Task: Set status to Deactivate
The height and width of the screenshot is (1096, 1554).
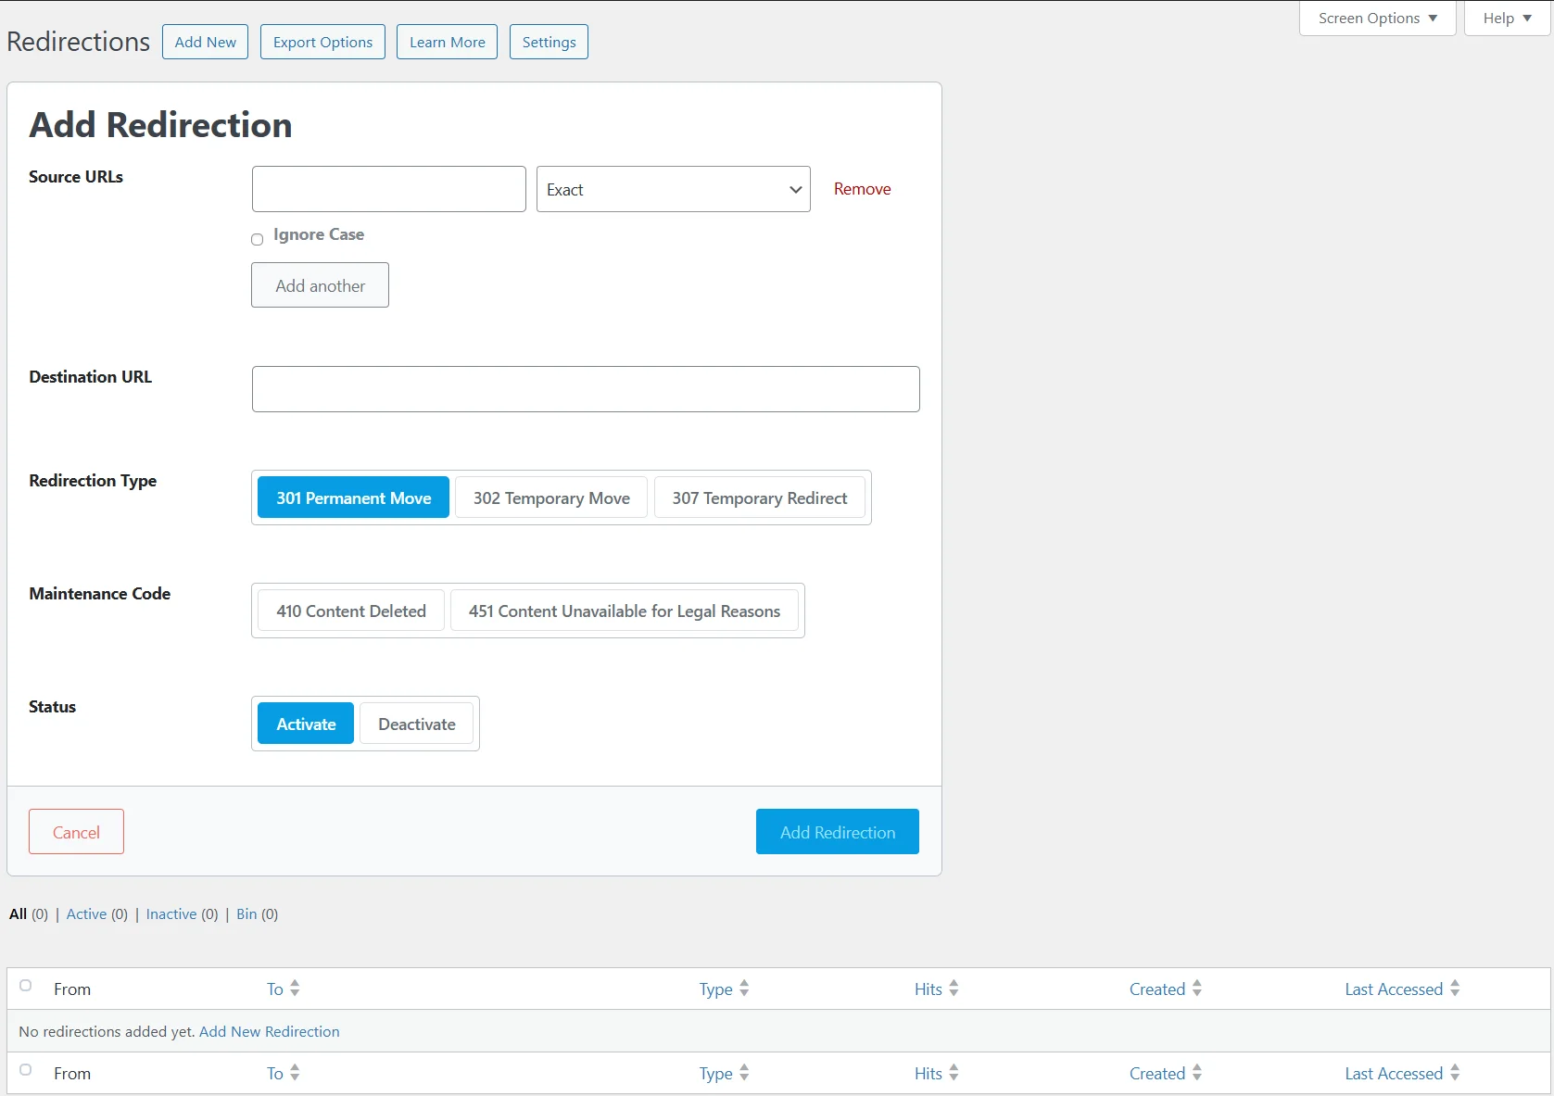Action: click(x=417, y=724)
